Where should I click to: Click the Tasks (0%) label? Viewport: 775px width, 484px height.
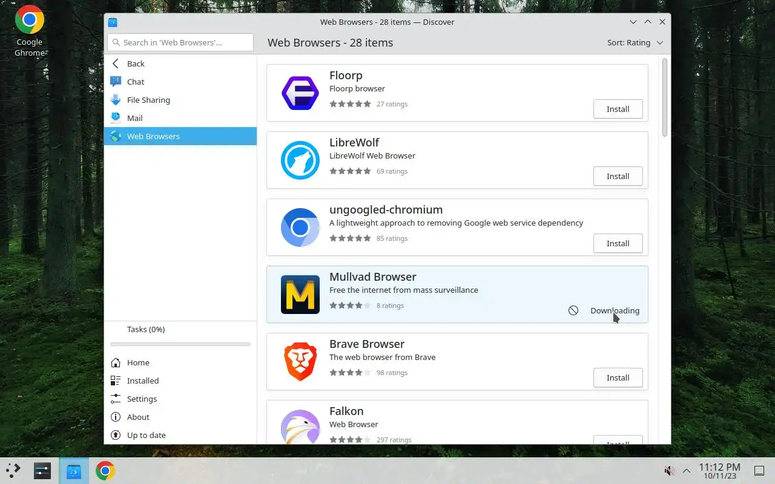click(x=146, y=329)
